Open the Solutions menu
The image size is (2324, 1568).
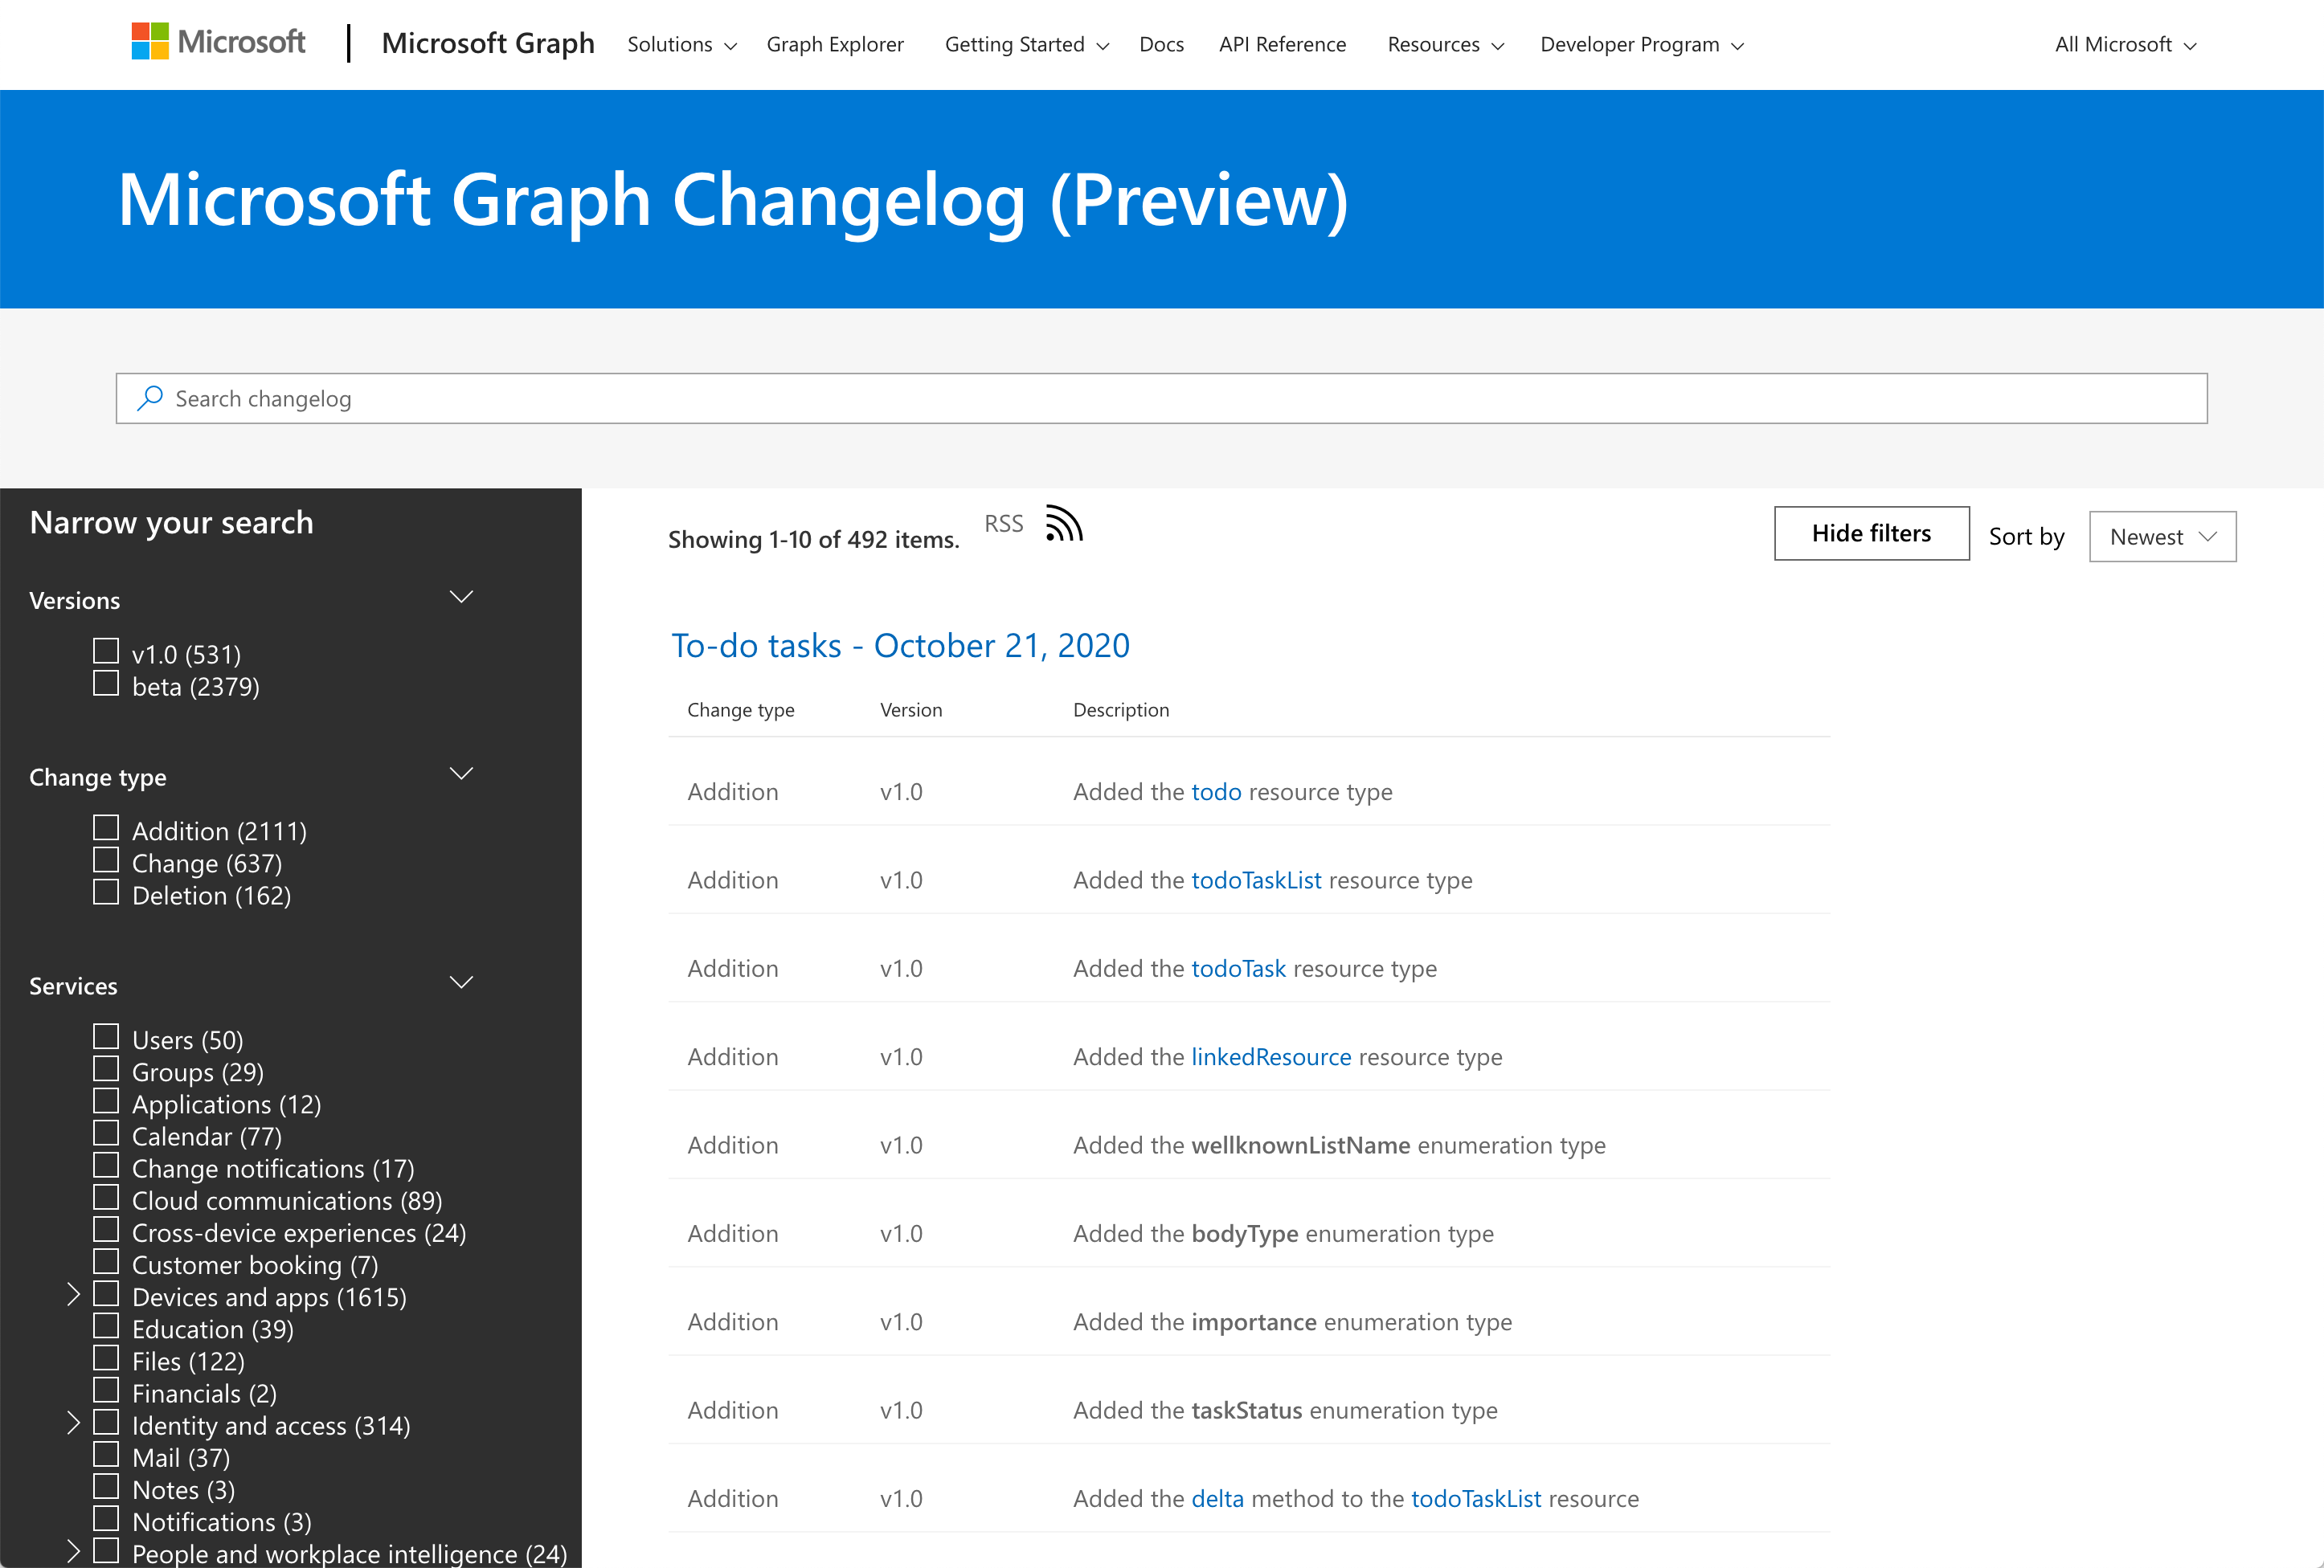coord(682,45)
